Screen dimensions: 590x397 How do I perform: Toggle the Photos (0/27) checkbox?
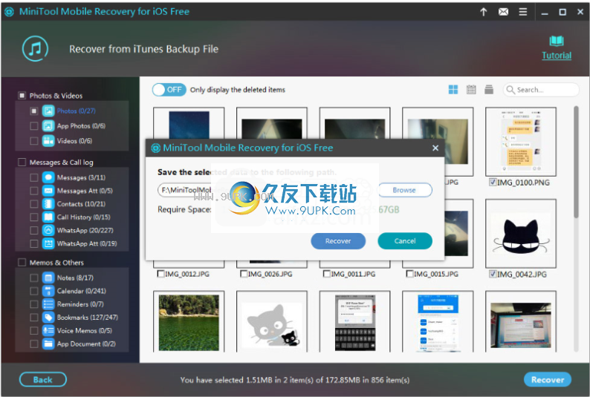click(x=34, y=111)
